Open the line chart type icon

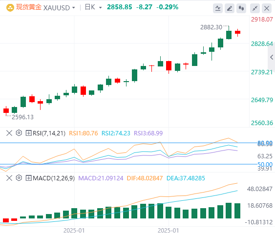pos(218,8)
